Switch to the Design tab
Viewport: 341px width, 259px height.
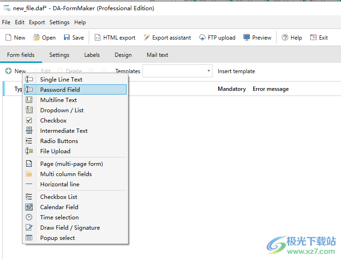point(123,55)
